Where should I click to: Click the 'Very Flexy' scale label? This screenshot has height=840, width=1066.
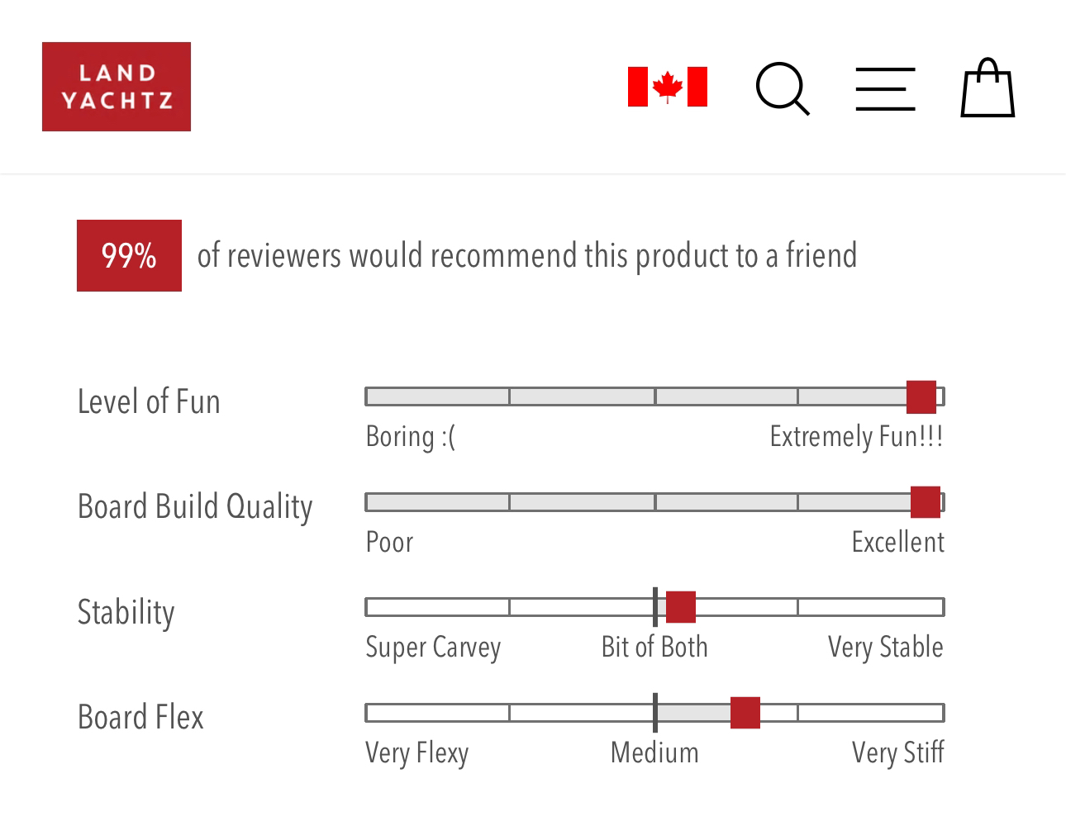tap(417, 753)
